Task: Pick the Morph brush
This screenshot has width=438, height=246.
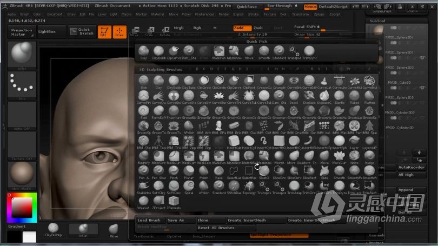Action: pos(280,158)
